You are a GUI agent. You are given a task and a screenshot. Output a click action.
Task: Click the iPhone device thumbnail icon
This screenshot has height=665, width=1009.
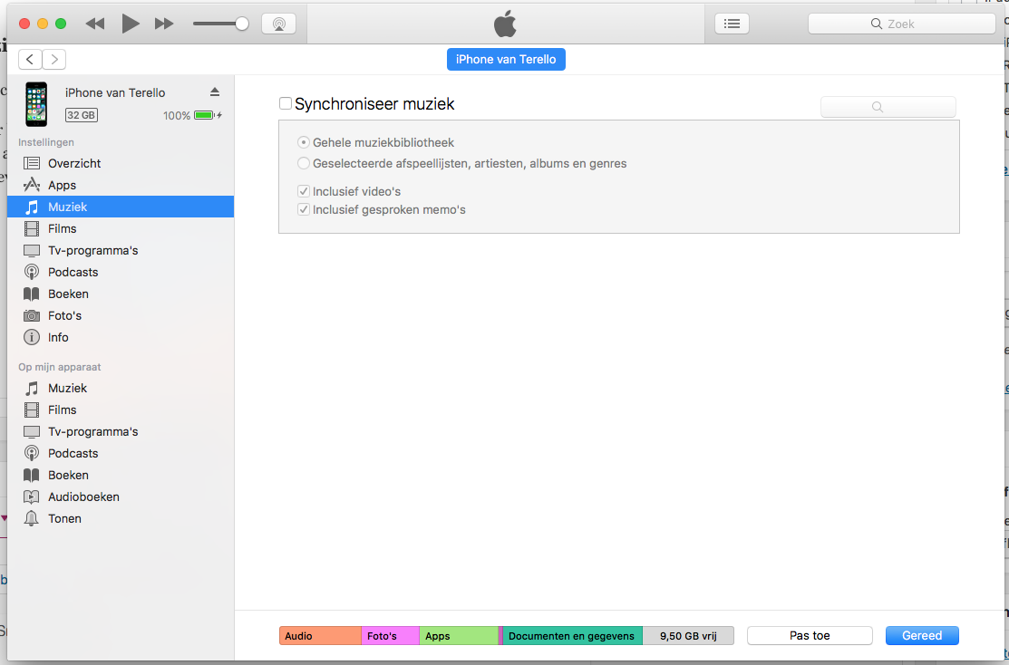click(x=36, y=103)
